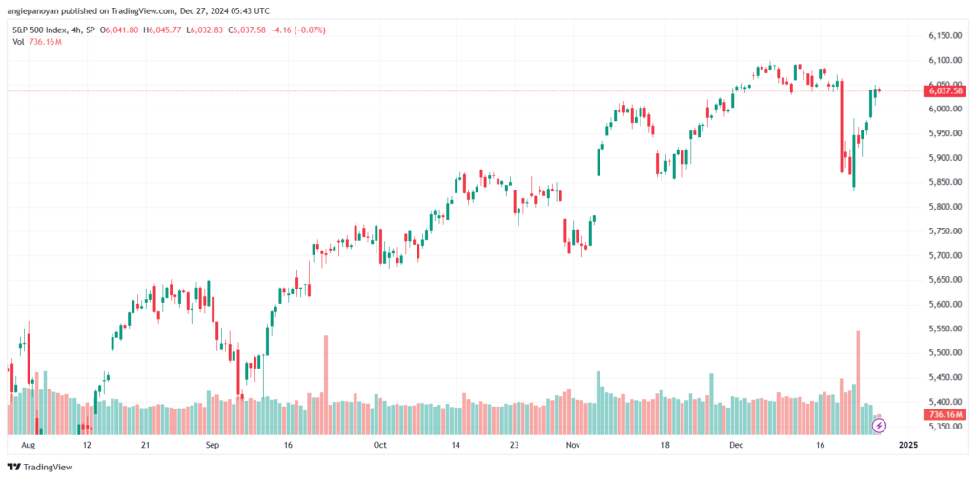
Task: Click the Sep label on time axis
Action: coord(212,445)
